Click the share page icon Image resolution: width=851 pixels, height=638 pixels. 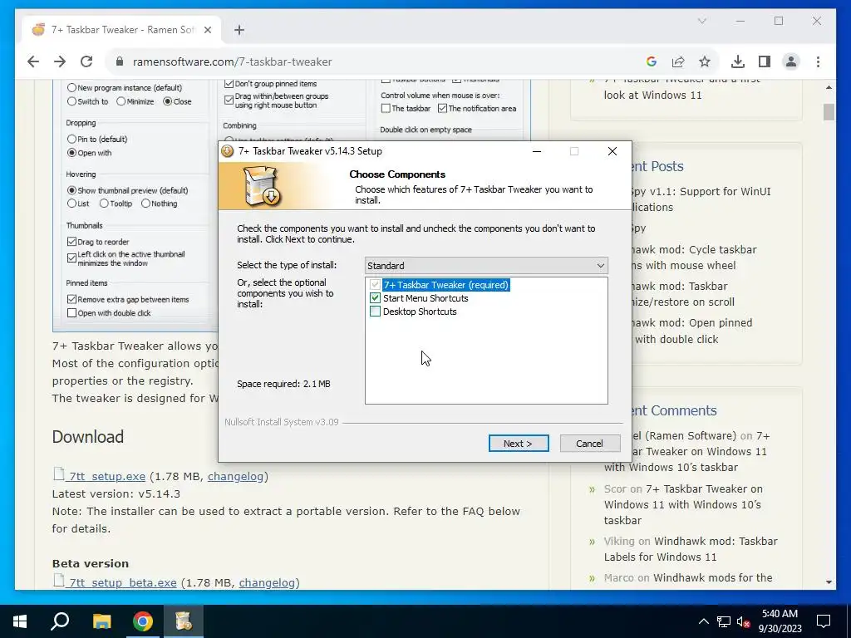coord(678,61)
